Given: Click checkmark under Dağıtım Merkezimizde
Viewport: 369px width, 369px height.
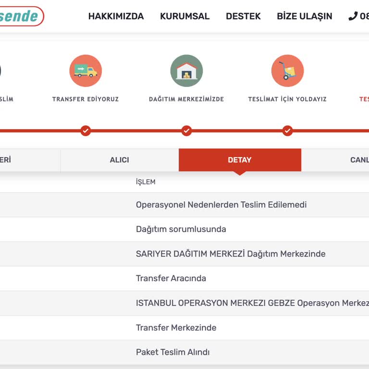Looking at the screenshot, I should [186, 131].
